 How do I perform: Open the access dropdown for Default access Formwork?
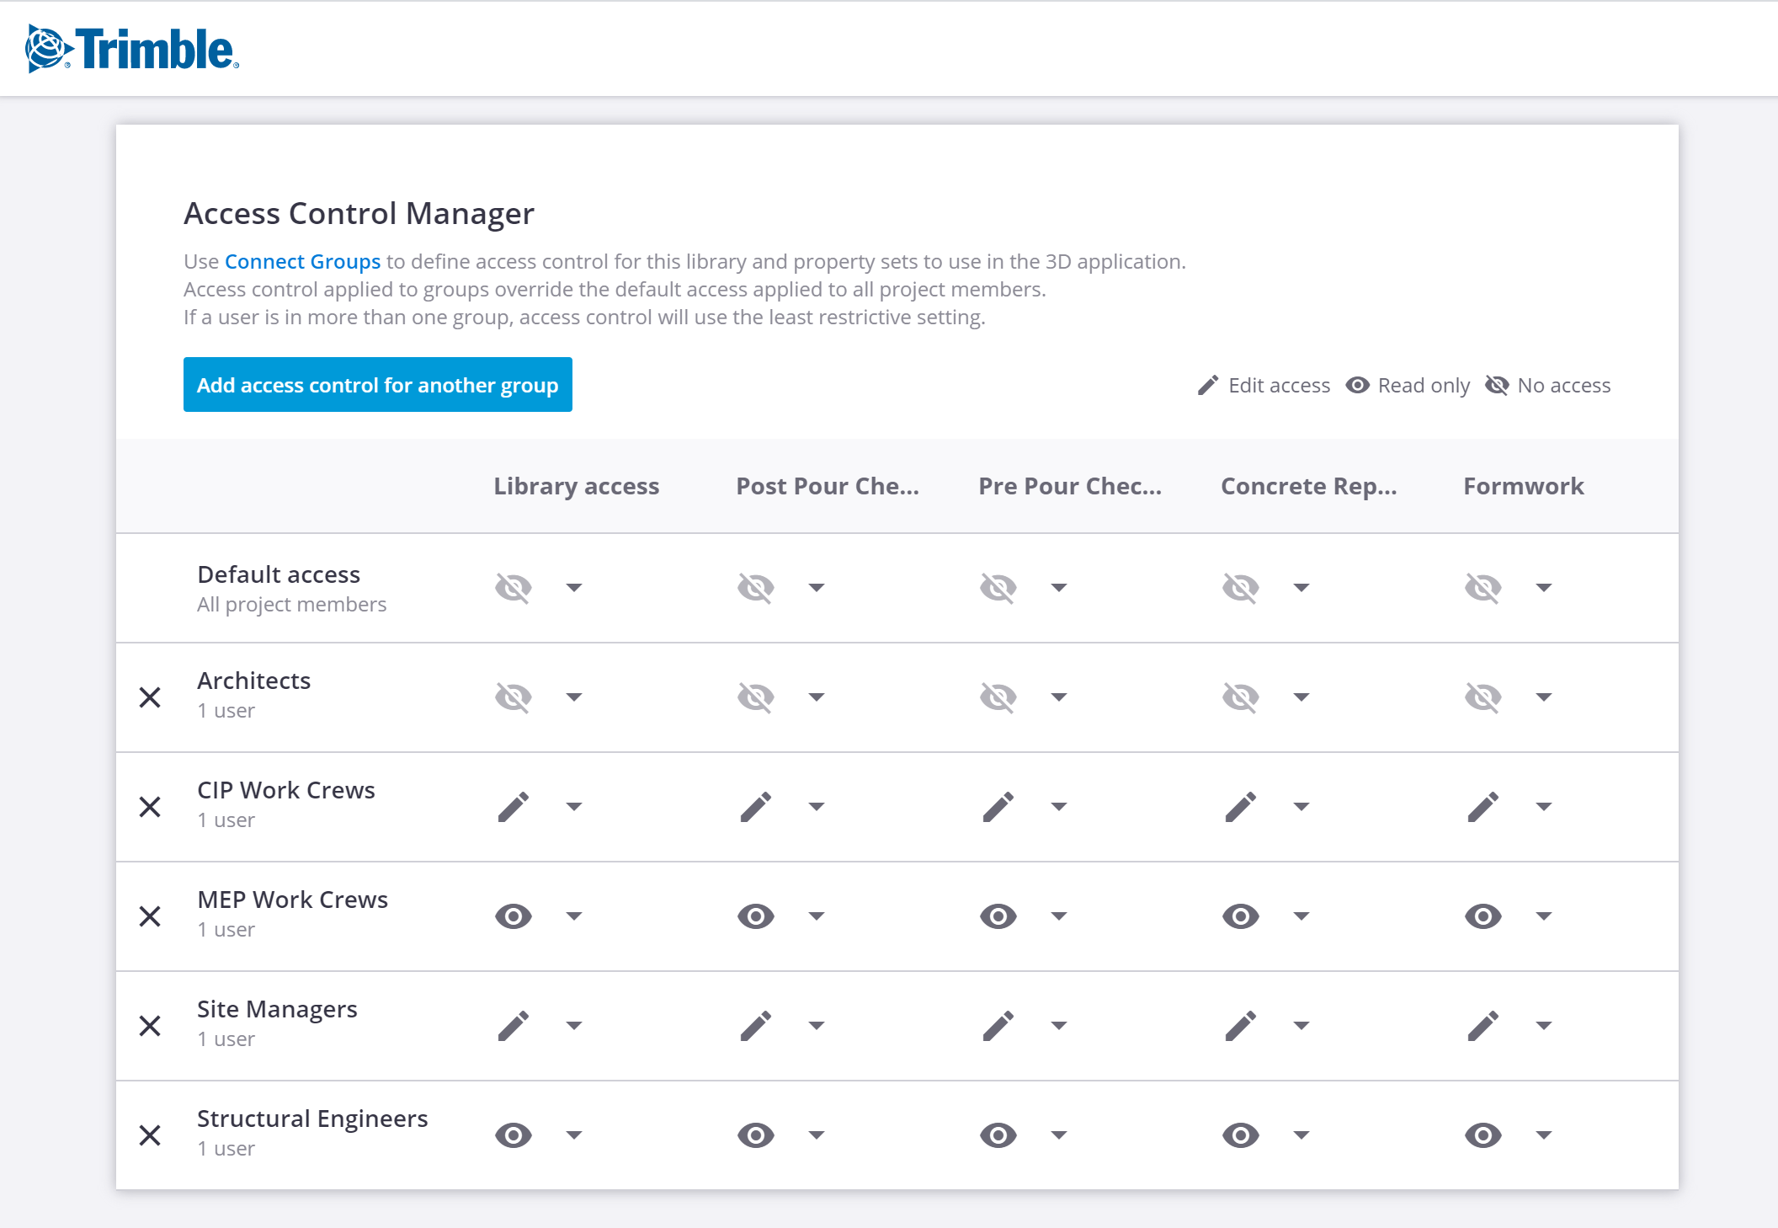pyautogui.click(x=1543, y=588)
